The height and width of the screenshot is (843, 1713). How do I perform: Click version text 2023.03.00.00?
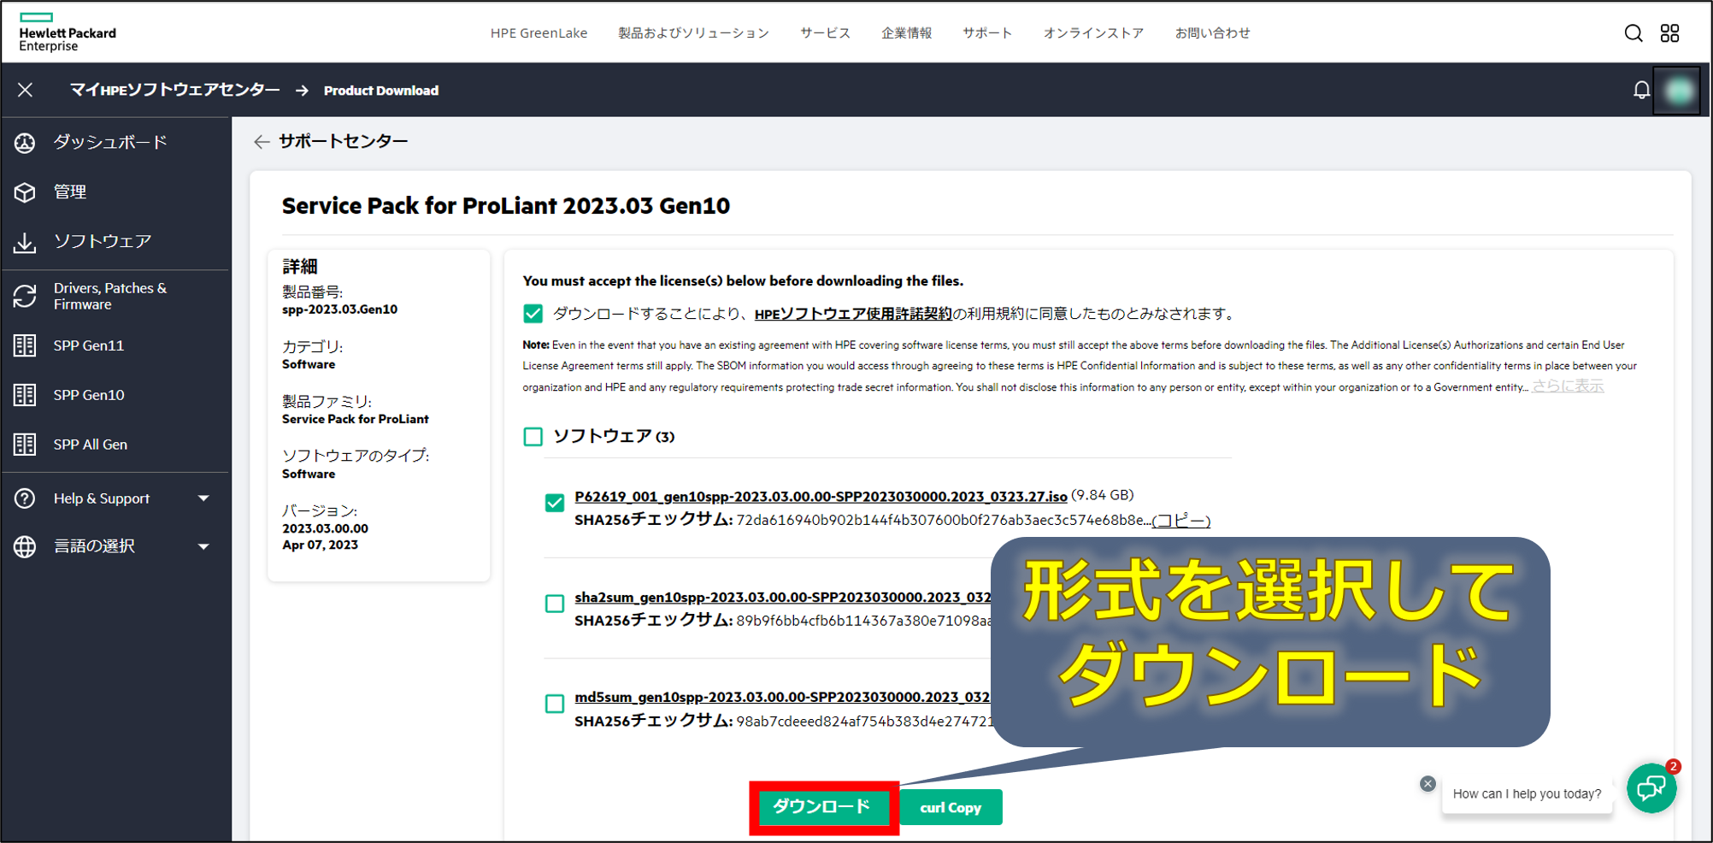coord(326,528)
